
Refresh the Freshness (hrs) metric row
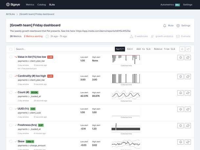[188, 126]
